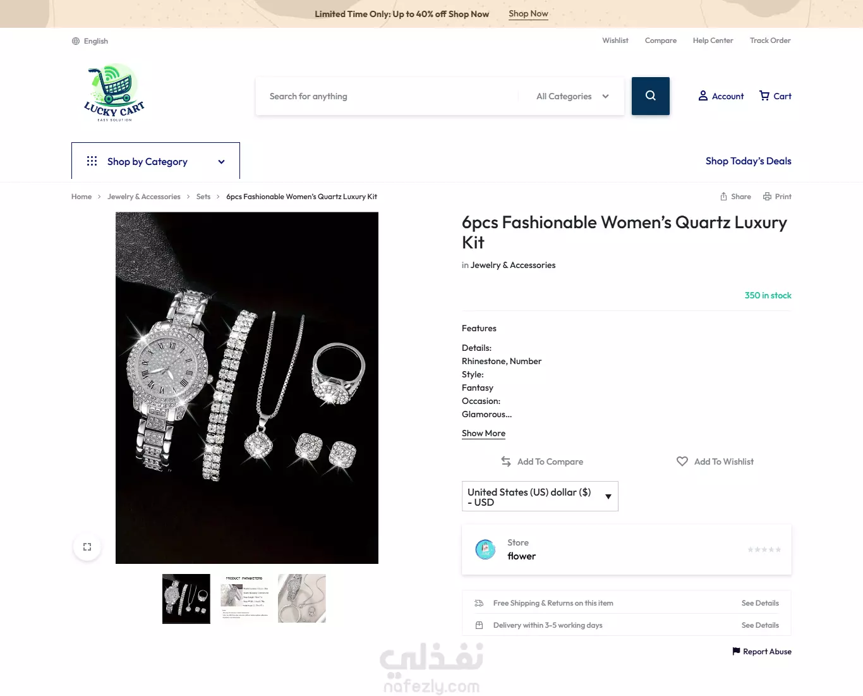863x696 pixels.
Task: Click the magnifier search button
Action: tap(650, 96)
